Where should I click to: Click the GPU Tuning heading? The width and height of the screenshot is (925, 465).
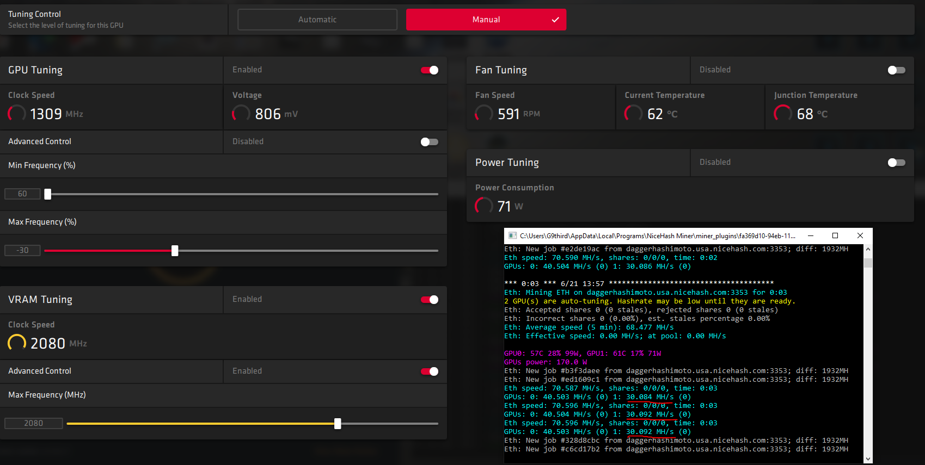click(x=35, y=70)
